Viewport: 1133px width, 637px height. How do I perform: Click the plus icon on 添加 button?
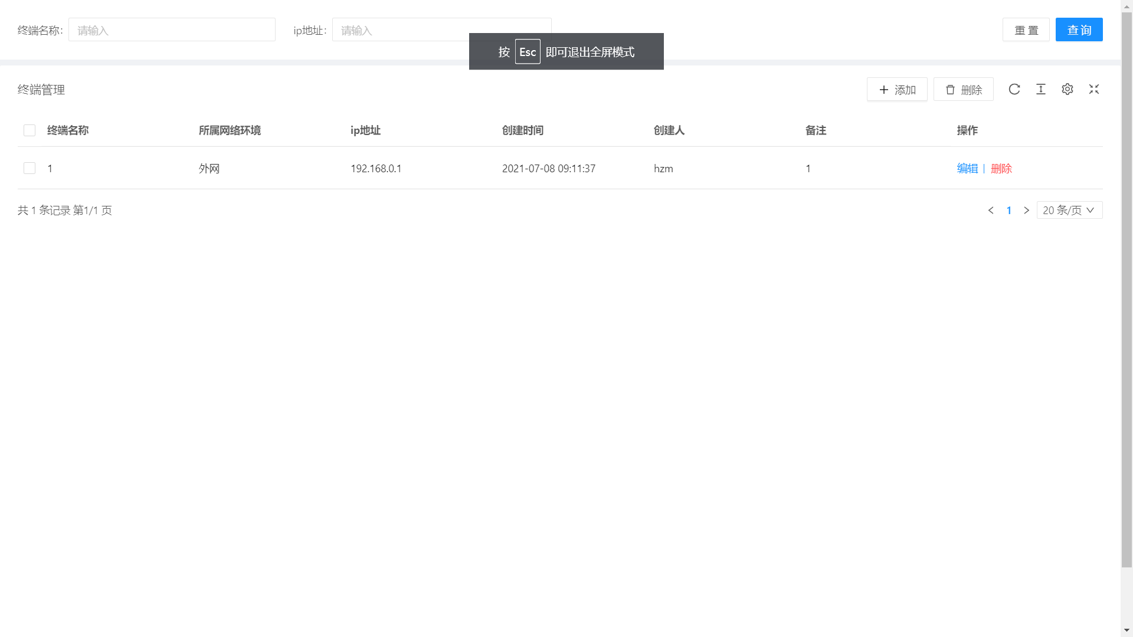[884, 90]
